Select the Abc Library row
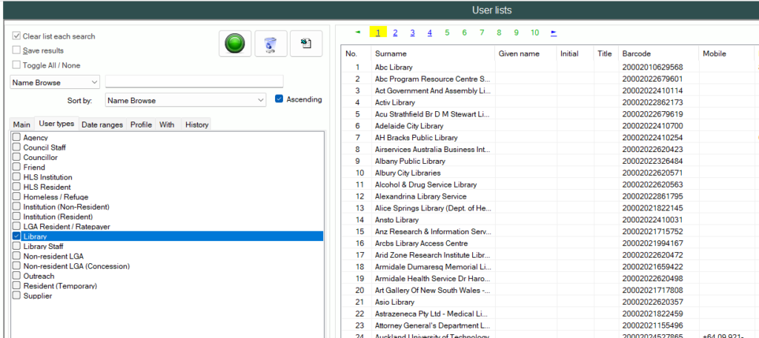 click(550, 67)
